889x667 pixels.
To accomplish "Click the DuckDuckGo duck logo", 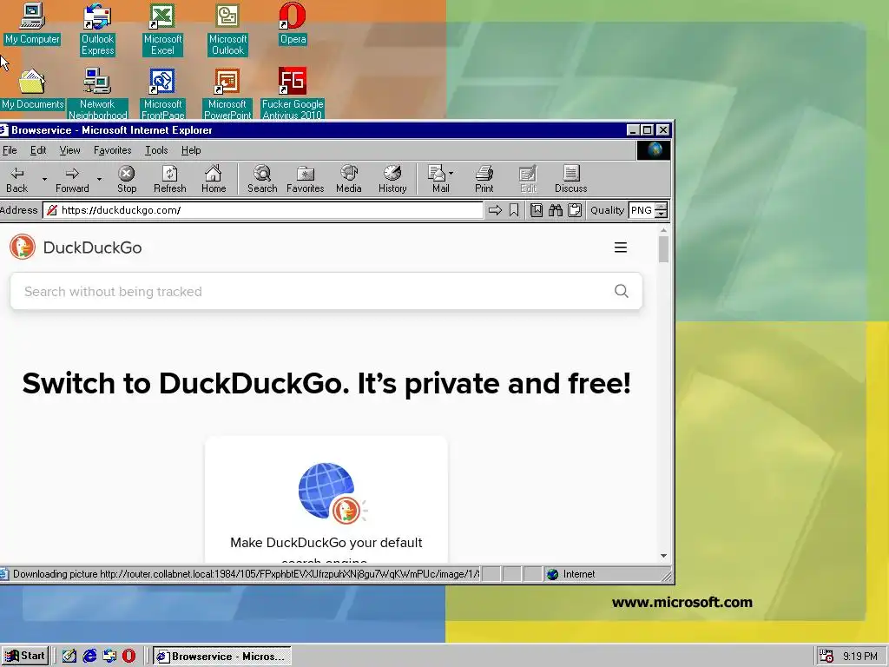I will (23, 247).
